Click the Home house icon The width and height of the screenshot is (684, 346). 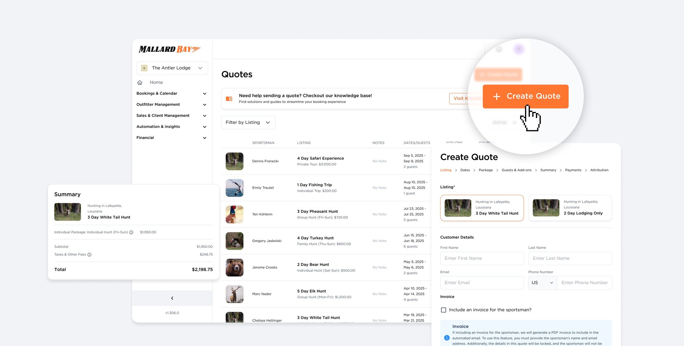point(140,83)
